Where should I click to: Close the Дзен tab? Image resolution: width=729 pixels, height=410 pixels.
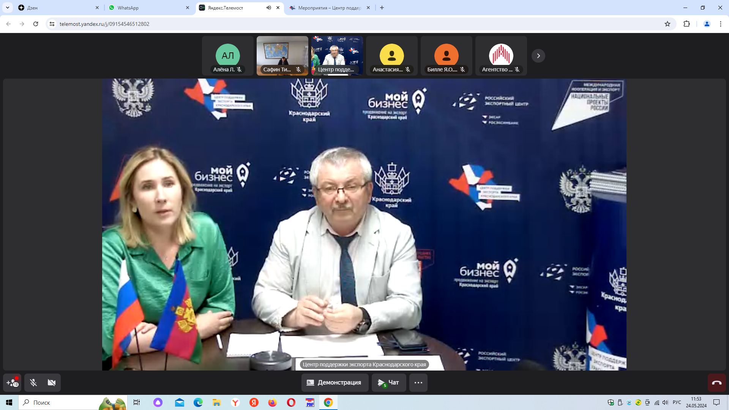tap(97, 8)
